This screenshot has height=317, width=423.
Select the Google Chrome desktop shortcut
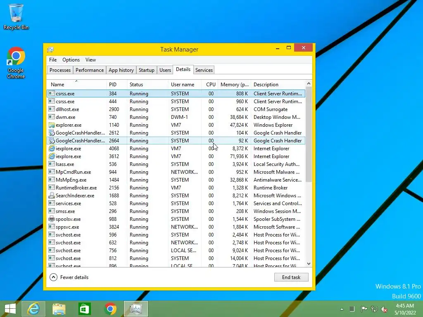pos(16,63)
